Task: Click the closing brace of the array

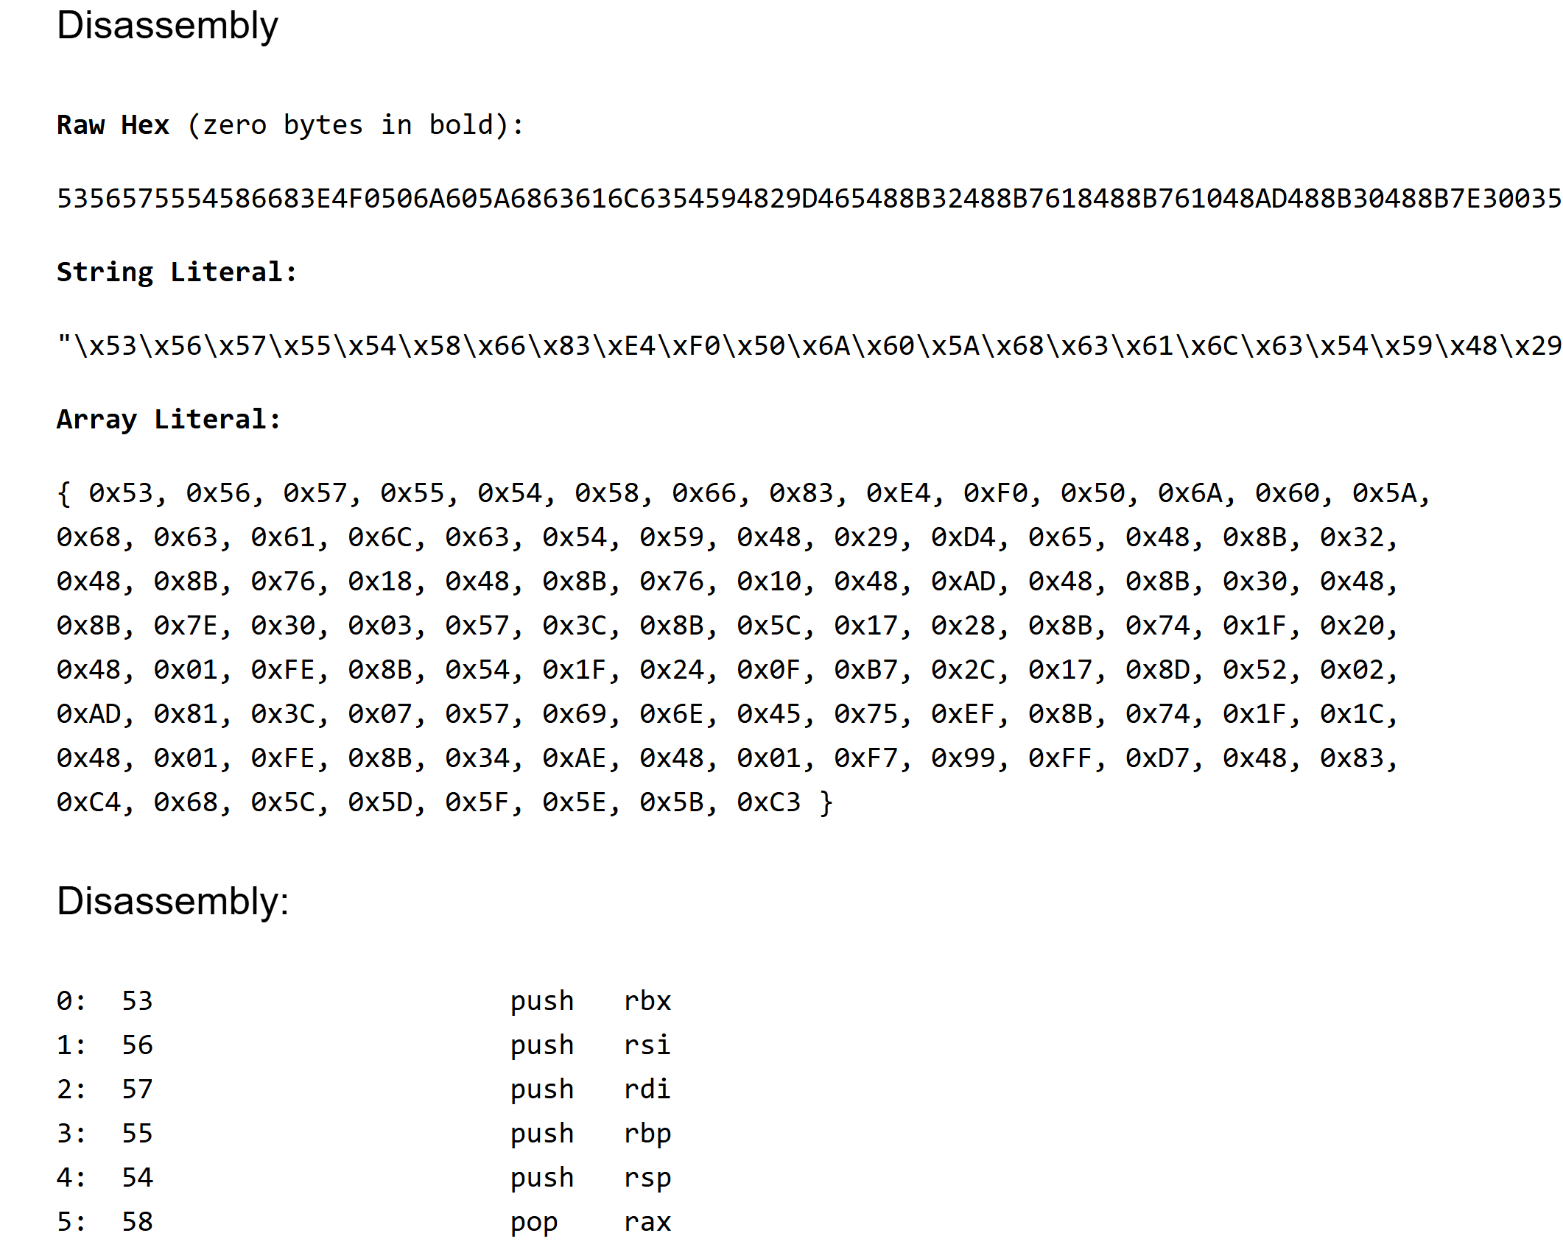Action: (x=826, y=802)
